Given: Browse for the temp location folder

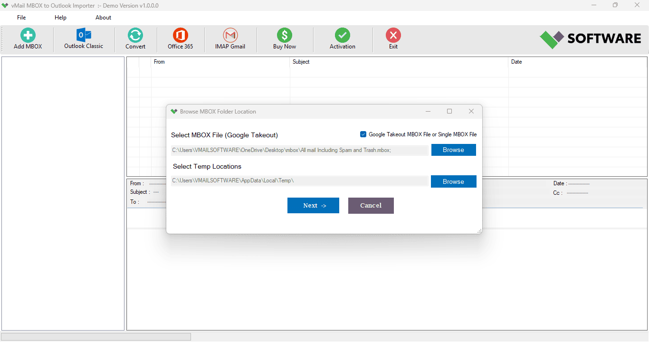Looking at the screenshot, I should [x=453, y=181].
